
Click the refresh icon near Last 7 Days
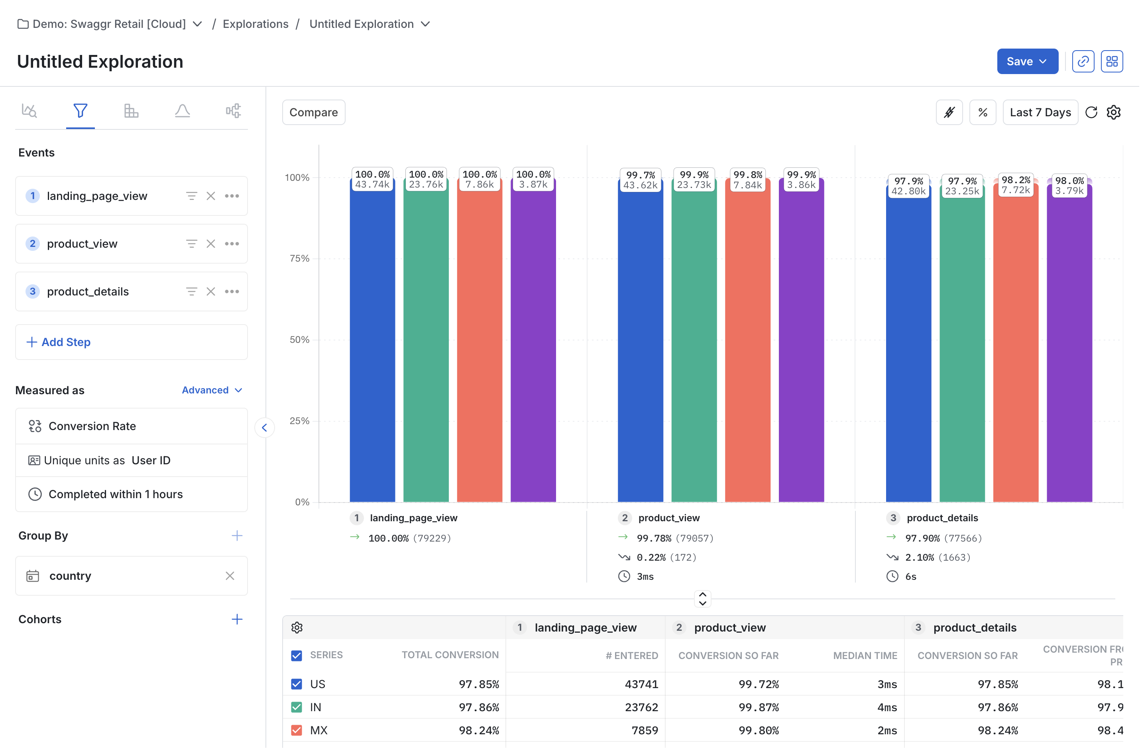point(1092,112)
